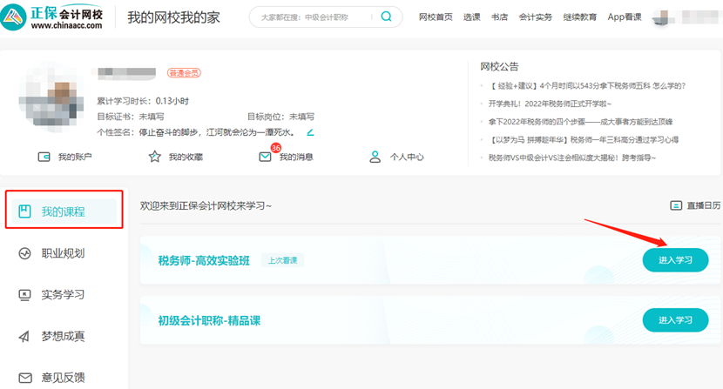
Task: Open the 我的消息 link
Action: click(296, 158)
